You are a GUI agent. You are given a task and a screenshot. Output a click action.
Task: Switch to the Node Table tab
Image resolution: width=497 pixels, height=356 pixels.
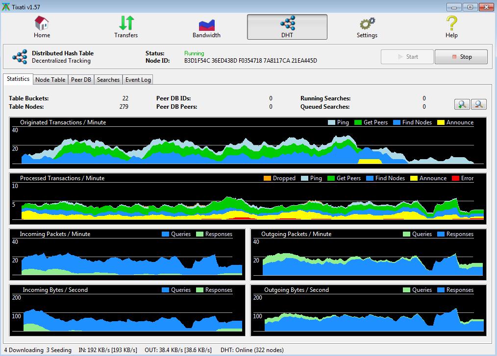pyautogui.click(x=50, y=80)
